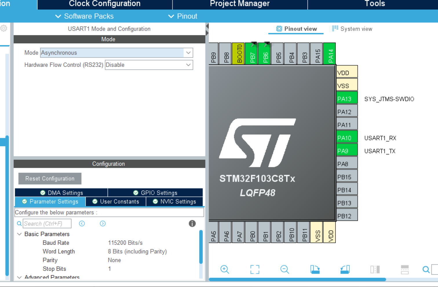Click the PB6 pin on the chip

click(264, 53)
